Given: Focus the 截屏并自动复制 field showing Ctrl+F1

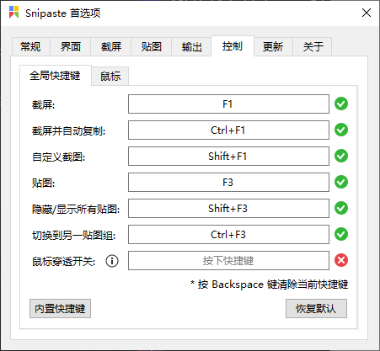Looking at the screenshot, I should tap(228, 130).
